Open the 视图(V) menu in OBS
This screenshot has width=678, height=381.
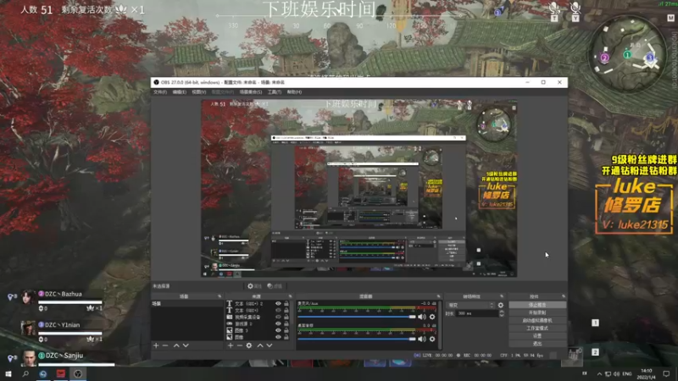pyautogui.click(x=199, y=92)
